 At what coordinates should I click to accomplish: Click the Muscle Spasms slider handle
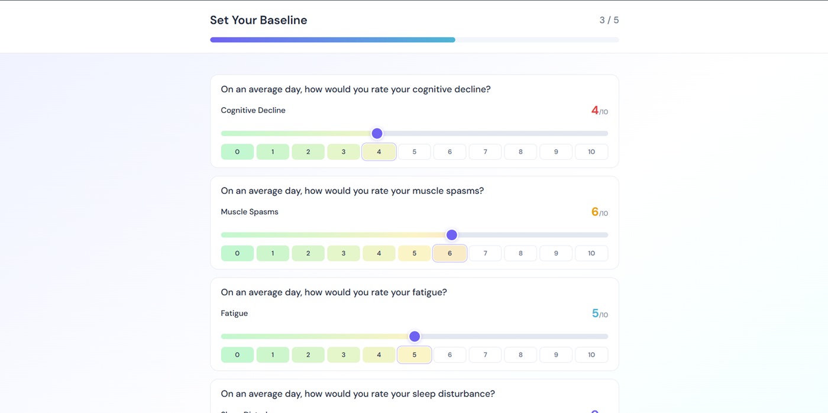[x=451, y=235]
